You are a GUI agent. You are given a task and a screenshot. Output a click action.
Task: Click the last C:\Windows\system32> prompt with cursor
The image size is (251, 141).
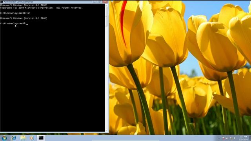click(x=14, y=23)
